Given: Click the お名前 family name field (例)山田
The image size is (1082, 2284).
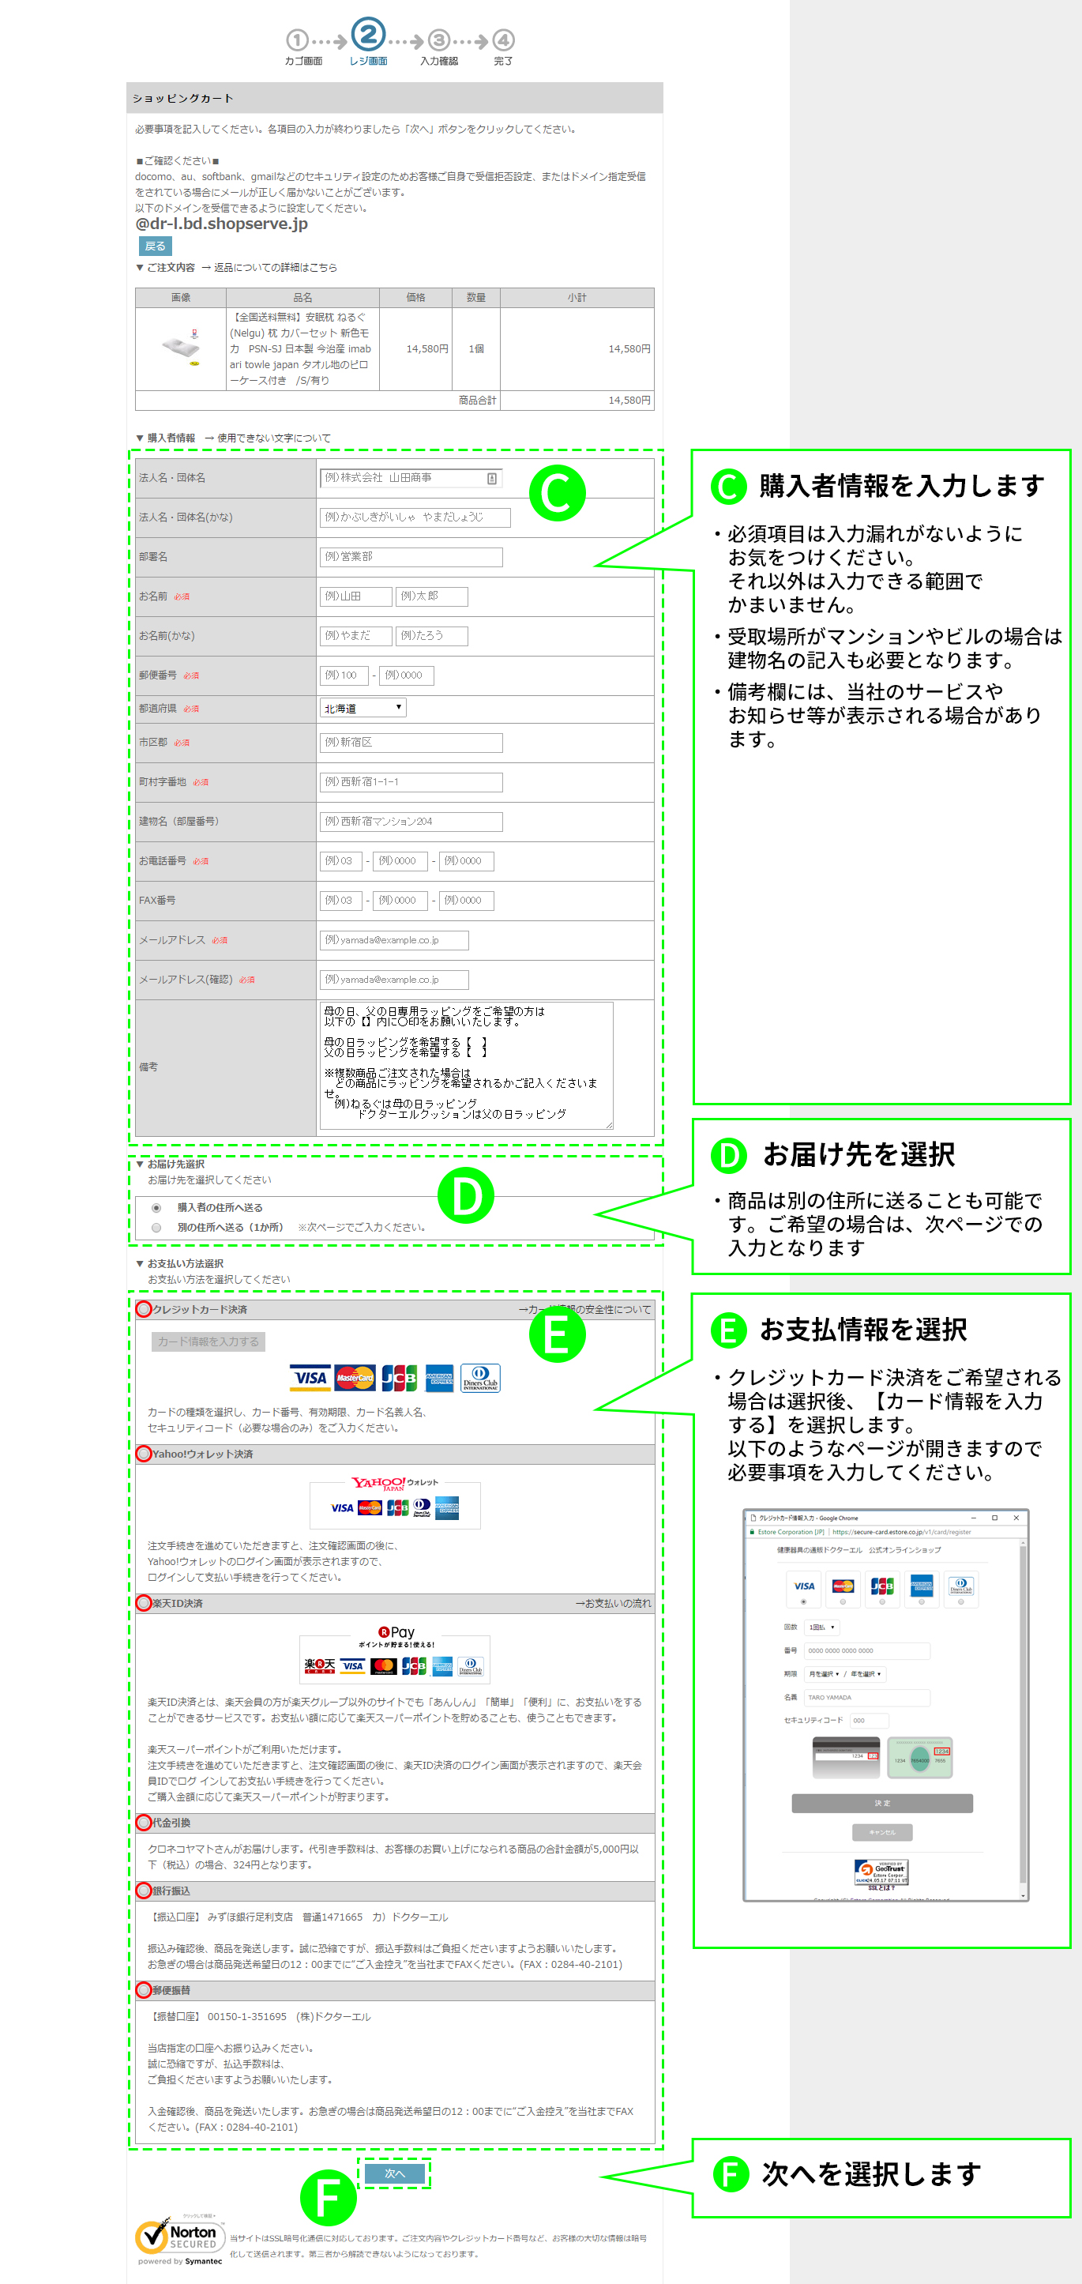Looking at the screenshot, I should [x=355, y=596].
